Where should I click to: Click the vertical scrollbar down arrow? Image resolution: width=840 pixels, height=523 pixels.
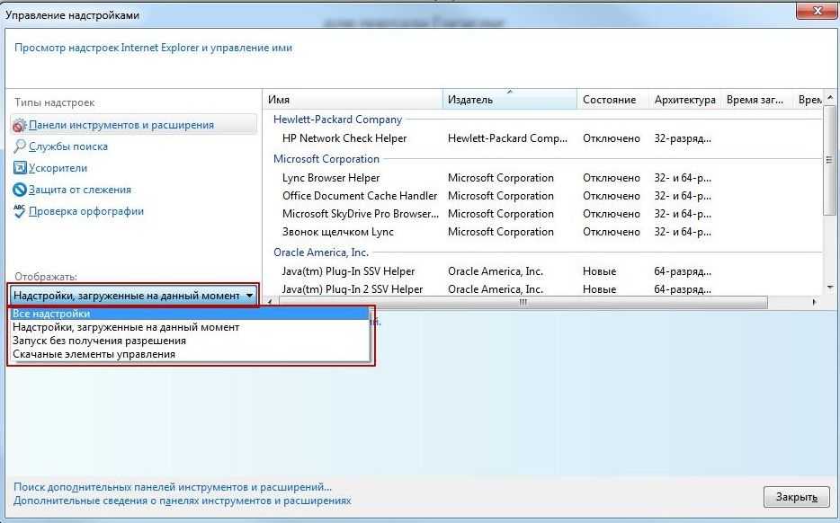[829, 287]
